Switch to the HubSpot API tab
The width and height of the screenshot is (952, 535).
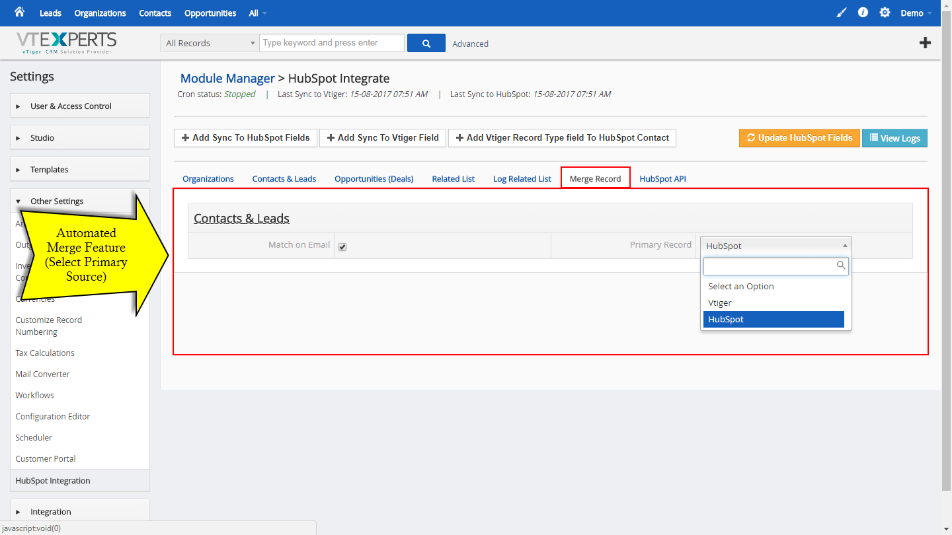(663, 178)
